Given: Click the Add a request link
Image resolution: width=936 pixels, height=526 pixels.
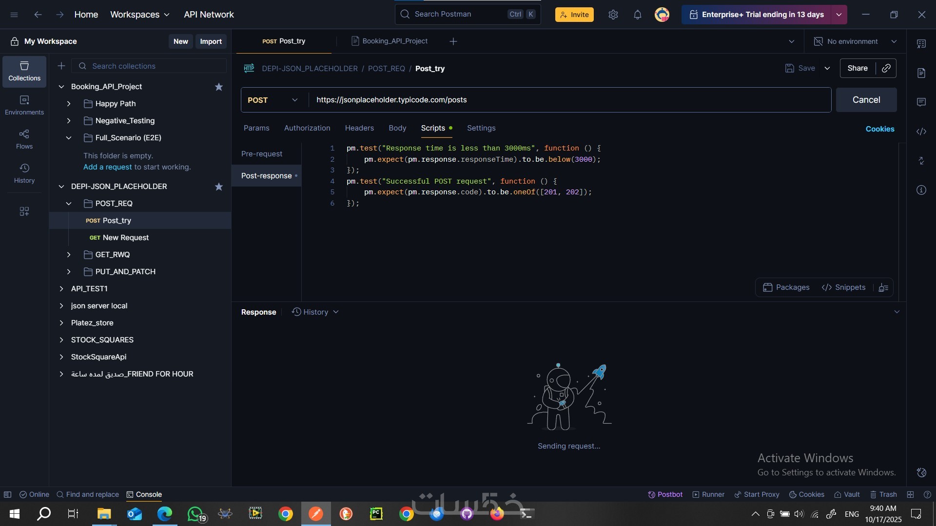Looking at the screenshot, I should tap(107, 167).
